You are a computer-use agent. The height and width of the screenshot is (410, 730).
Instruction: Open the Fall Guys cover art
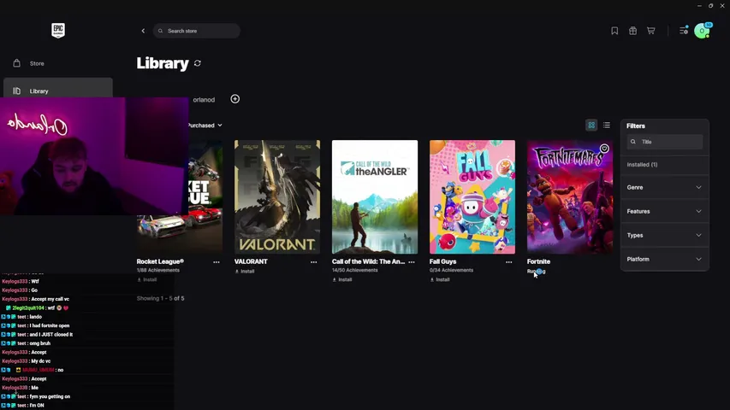pos(472,197)
